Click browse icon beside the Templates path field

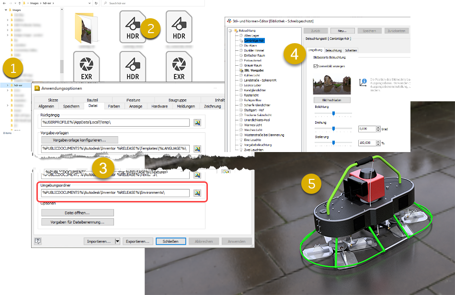pos(197,149)
